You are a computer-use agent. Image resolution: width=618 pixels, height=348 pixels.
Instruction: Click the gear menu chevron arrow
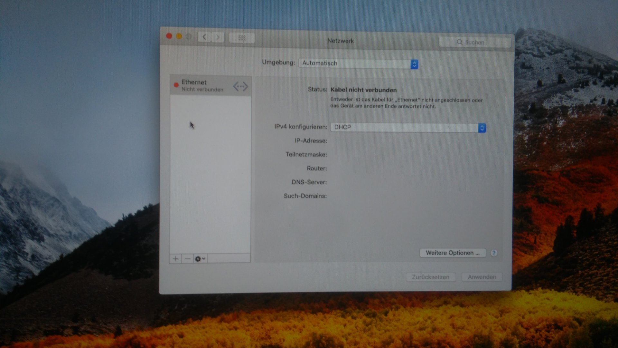coord(204,258)
